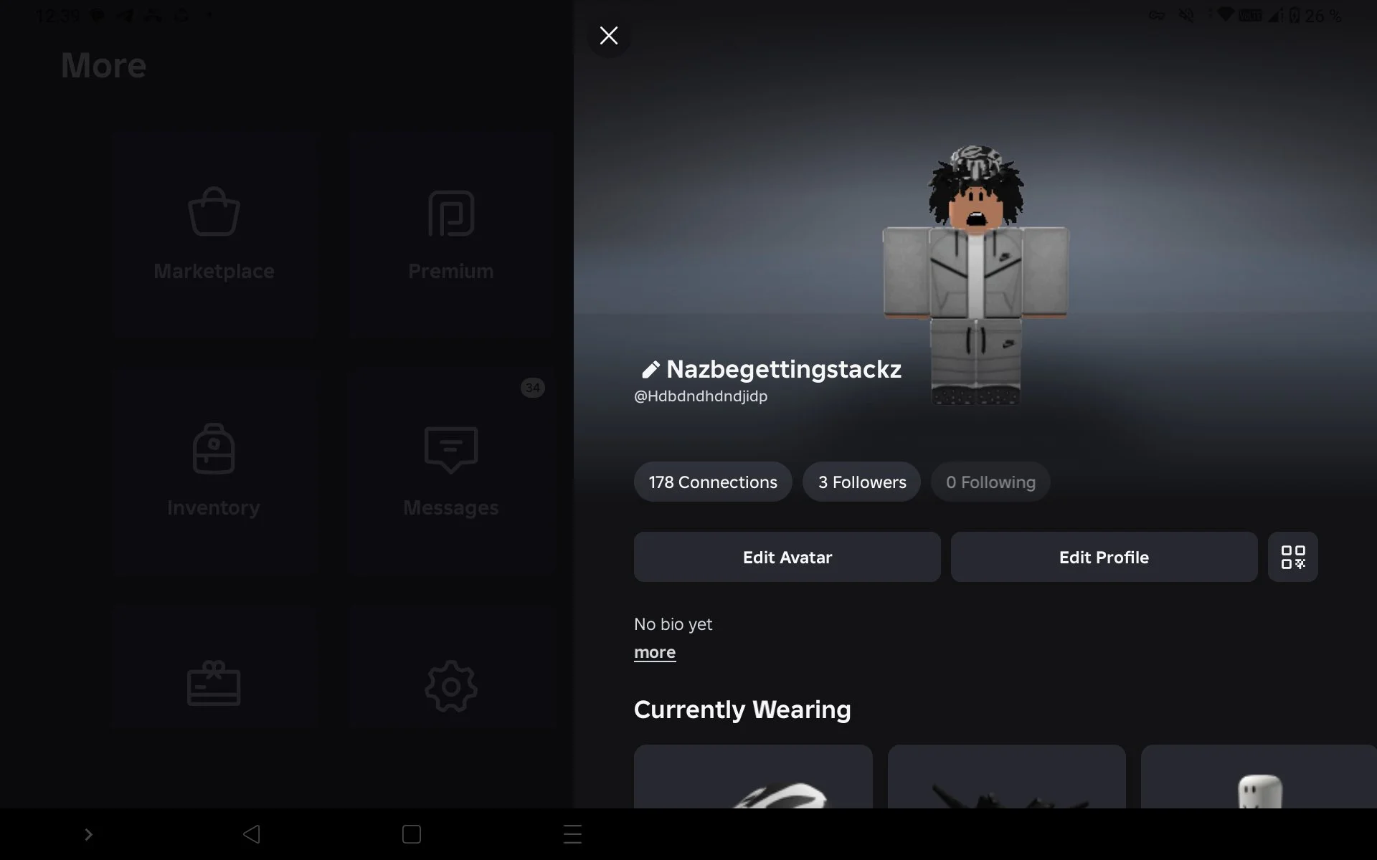The image size is (1377, 860).
Task: Open the QR code share icon
Action: point(1292,557)
